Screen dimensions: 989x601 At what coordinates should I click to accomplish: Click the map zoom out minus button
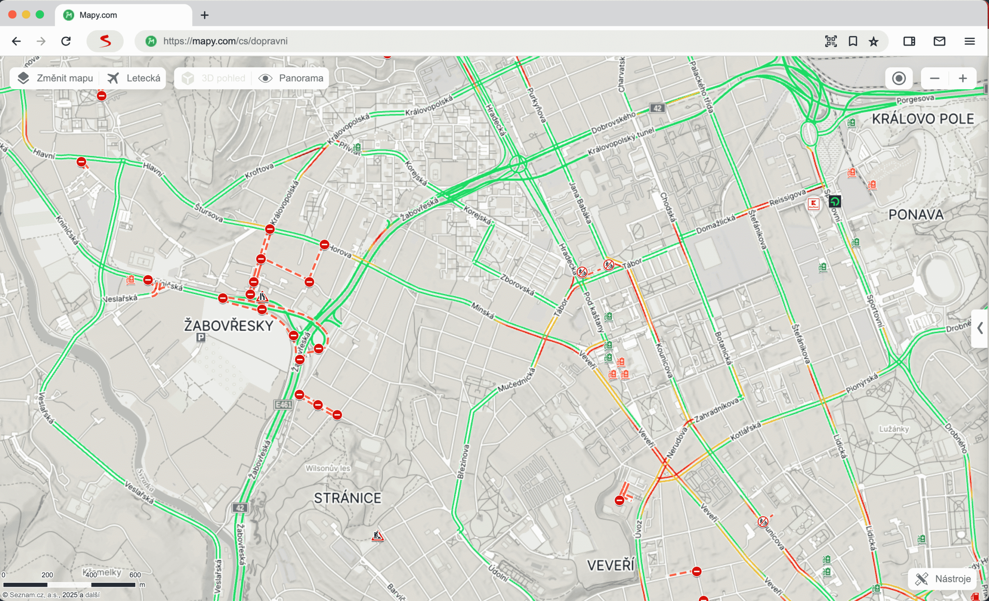(935, 78)
